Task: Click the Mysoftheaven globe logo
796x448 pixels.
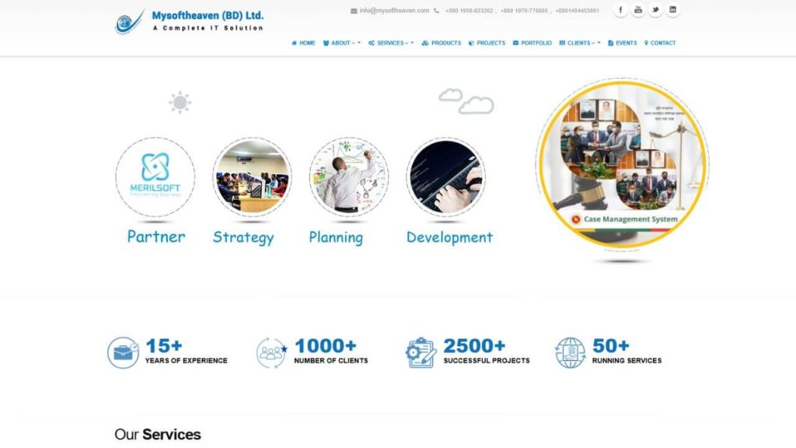Action: (x=130, y=23)
